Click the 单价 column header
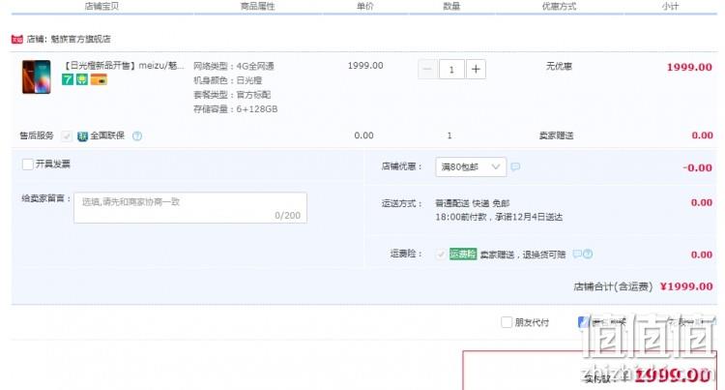 click(364, 6)
